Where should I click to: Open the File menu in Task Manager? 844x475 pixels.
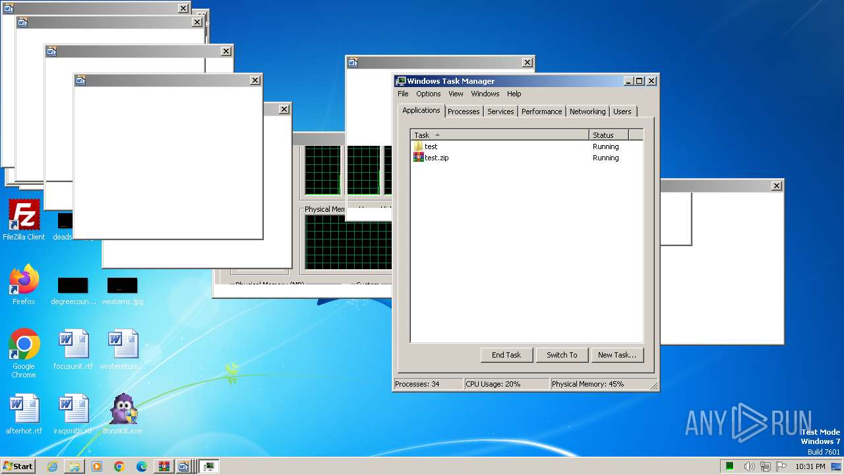[x=403, y=94]
